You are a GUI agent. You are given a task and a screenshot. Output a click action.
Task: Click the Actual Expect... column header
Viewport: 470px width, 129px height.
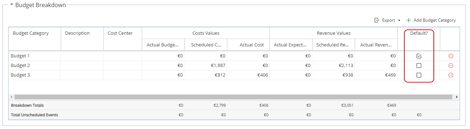click(291, 45)
